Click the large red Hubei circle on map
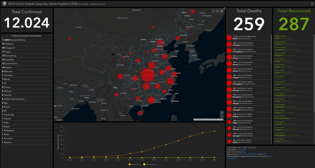This screenshot has height=168, width=315. (148, 75)
